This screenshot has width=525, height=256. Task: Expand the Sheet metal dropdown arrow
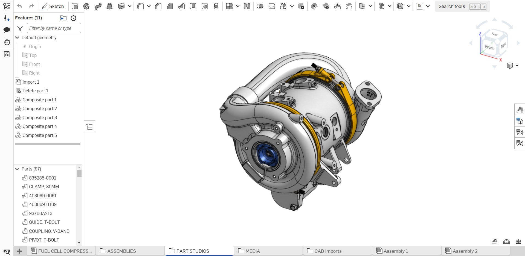pyautogui.click(x=409, y=6)
